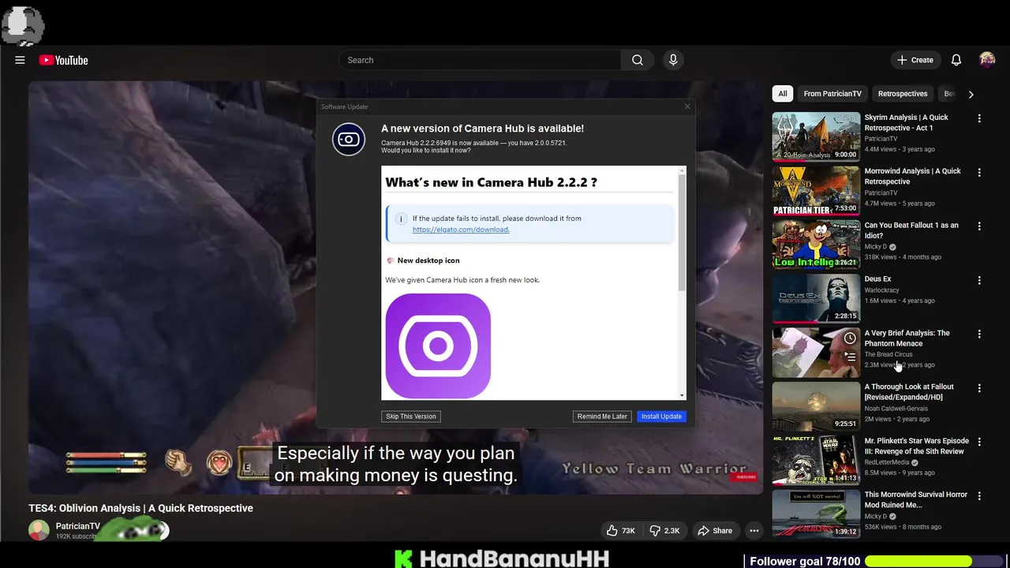Open options for A Thorough Look at Fallout
This screenshot has height=568, width=1010.
coord(979,388)
